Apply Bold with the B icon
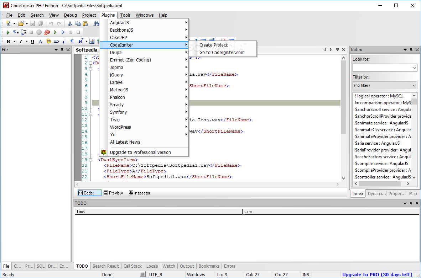 [x=8, y=42]
